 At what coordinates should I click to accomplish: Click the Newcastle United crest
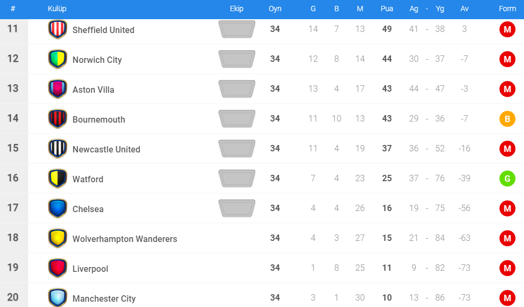coord(58,149)
